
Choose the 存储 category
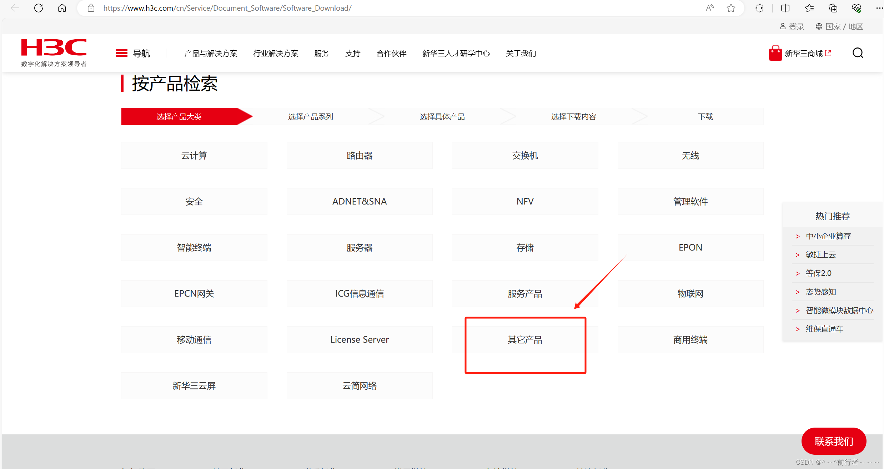(525, 247)
